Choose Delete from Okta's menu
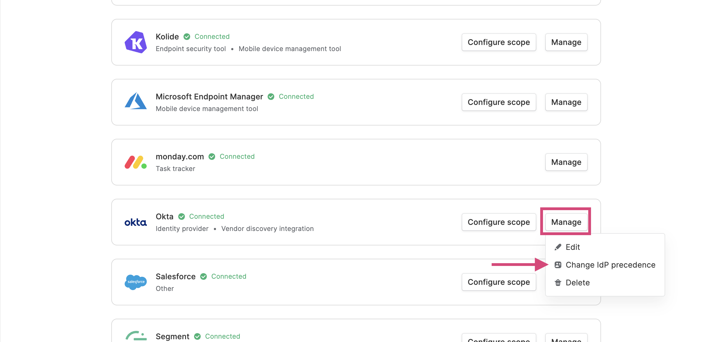Viewport: 709px width, 342px height. coord(605,283)
